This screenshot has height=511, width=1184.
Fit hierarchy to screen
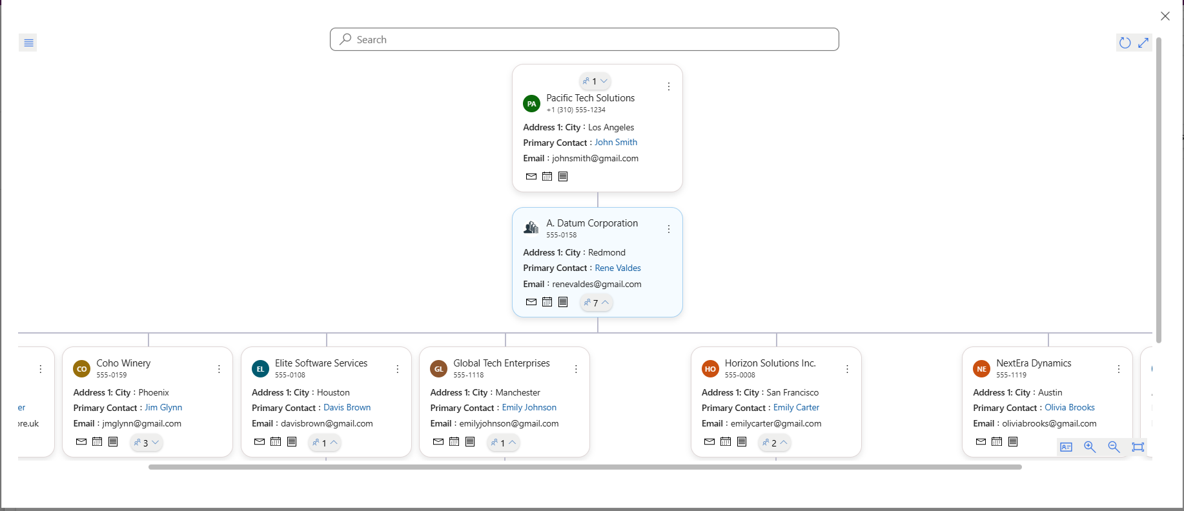[1138, 447]
